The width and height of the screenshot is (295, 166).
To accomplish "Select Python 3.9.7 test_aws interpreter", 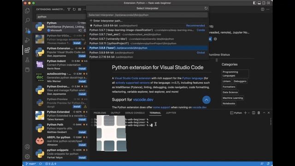I will [147, 35].
